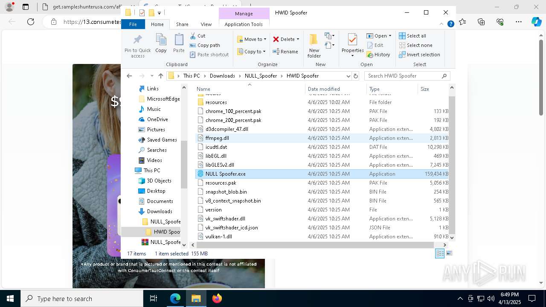Open recent locations dropdown arrow

click(152, 76)
